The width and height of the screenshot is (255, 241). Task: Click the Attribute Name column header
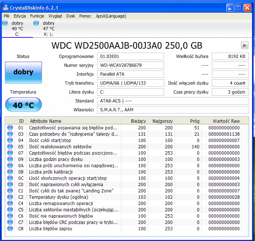coord(74,121)
